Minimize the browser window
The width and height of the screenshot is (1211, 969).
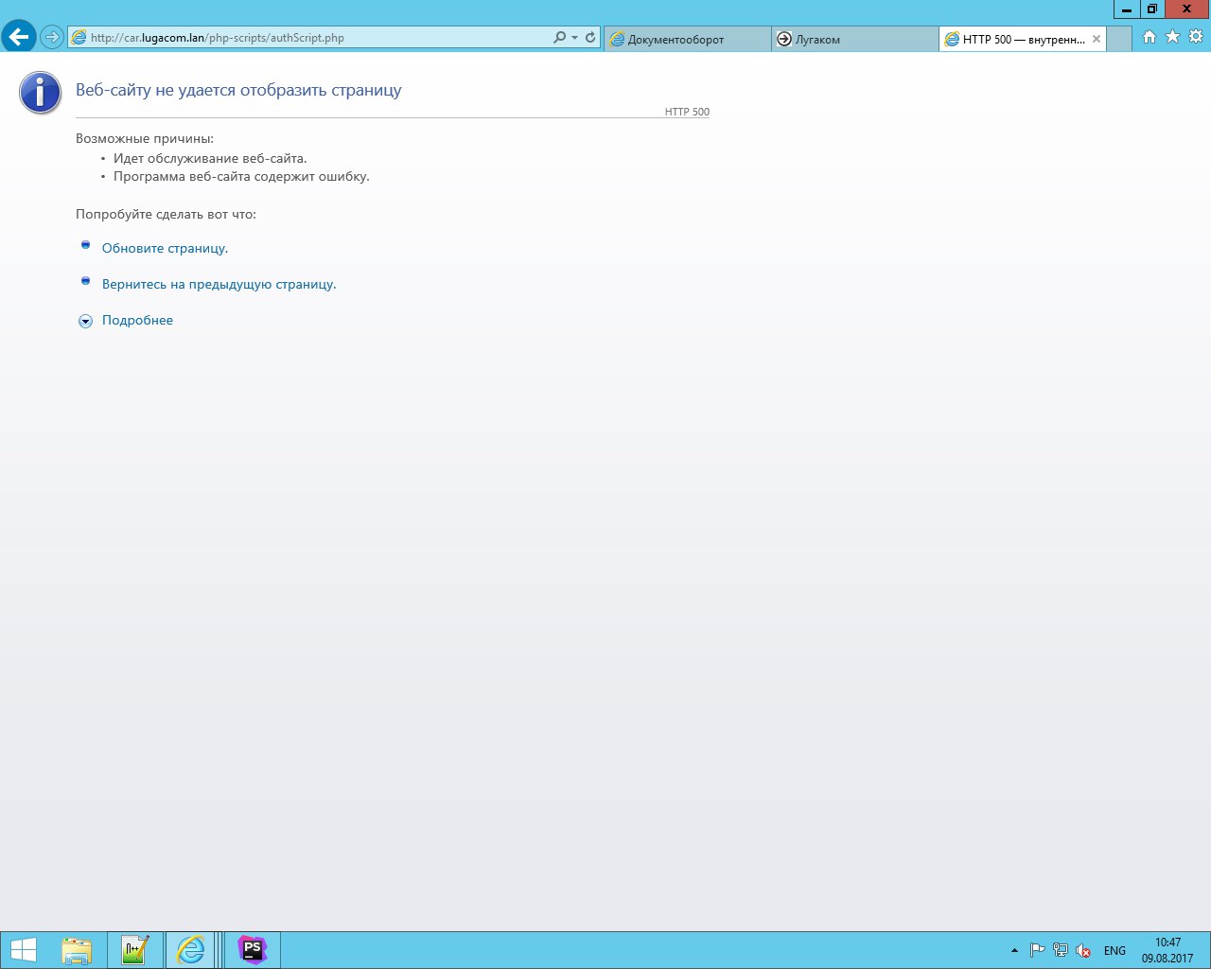[x=1126, y=9]
